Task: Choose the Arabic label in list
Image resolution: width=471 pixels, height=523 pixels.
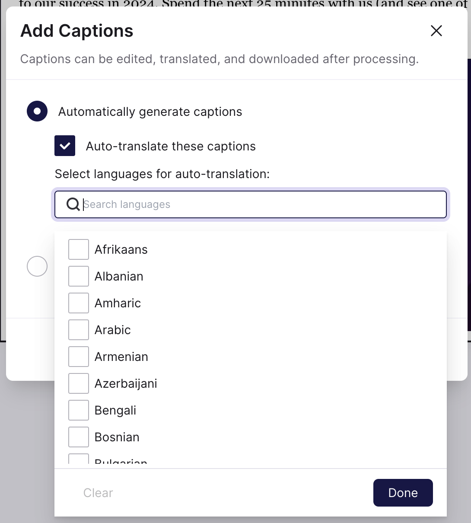Action: pos(113,330)
